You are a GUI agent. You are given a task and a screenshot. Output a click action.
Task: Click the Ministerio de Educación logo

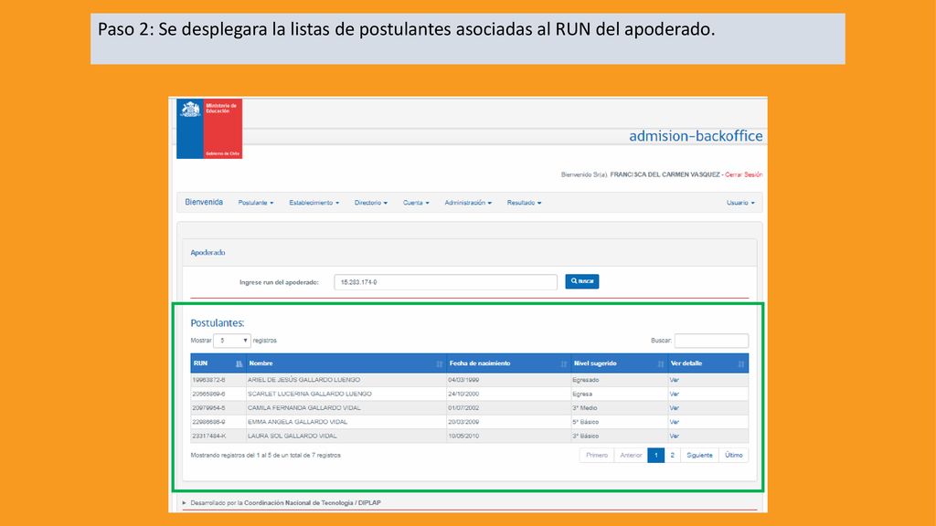tap(209, 128)
